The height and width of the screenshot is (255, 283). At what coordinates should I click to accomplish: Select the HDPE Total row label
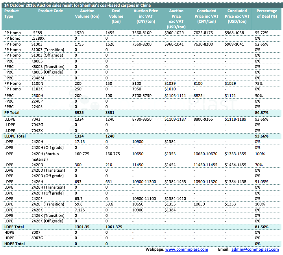[14, 244]
